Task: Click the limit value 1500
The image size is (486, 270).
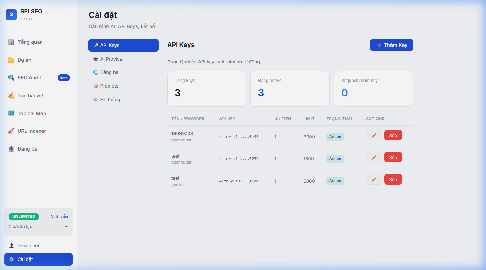Action: click(x=309, y=159)
